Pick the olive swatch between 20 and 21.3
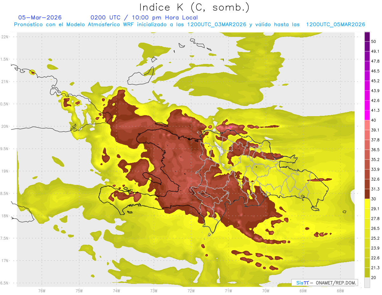This screenshot has width=382, height=295. coord(367,272)
